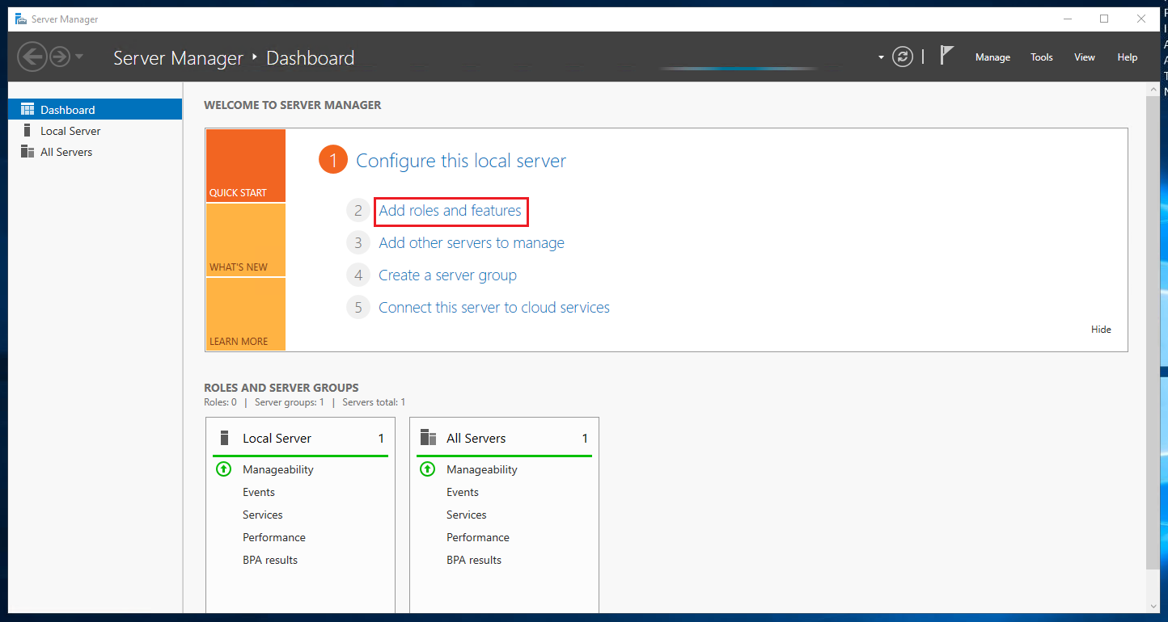This screenshot has height=622, width=1168.
Task: Open Events in Local Server tile
Action: pyautogui.click(x=259, y=492)
